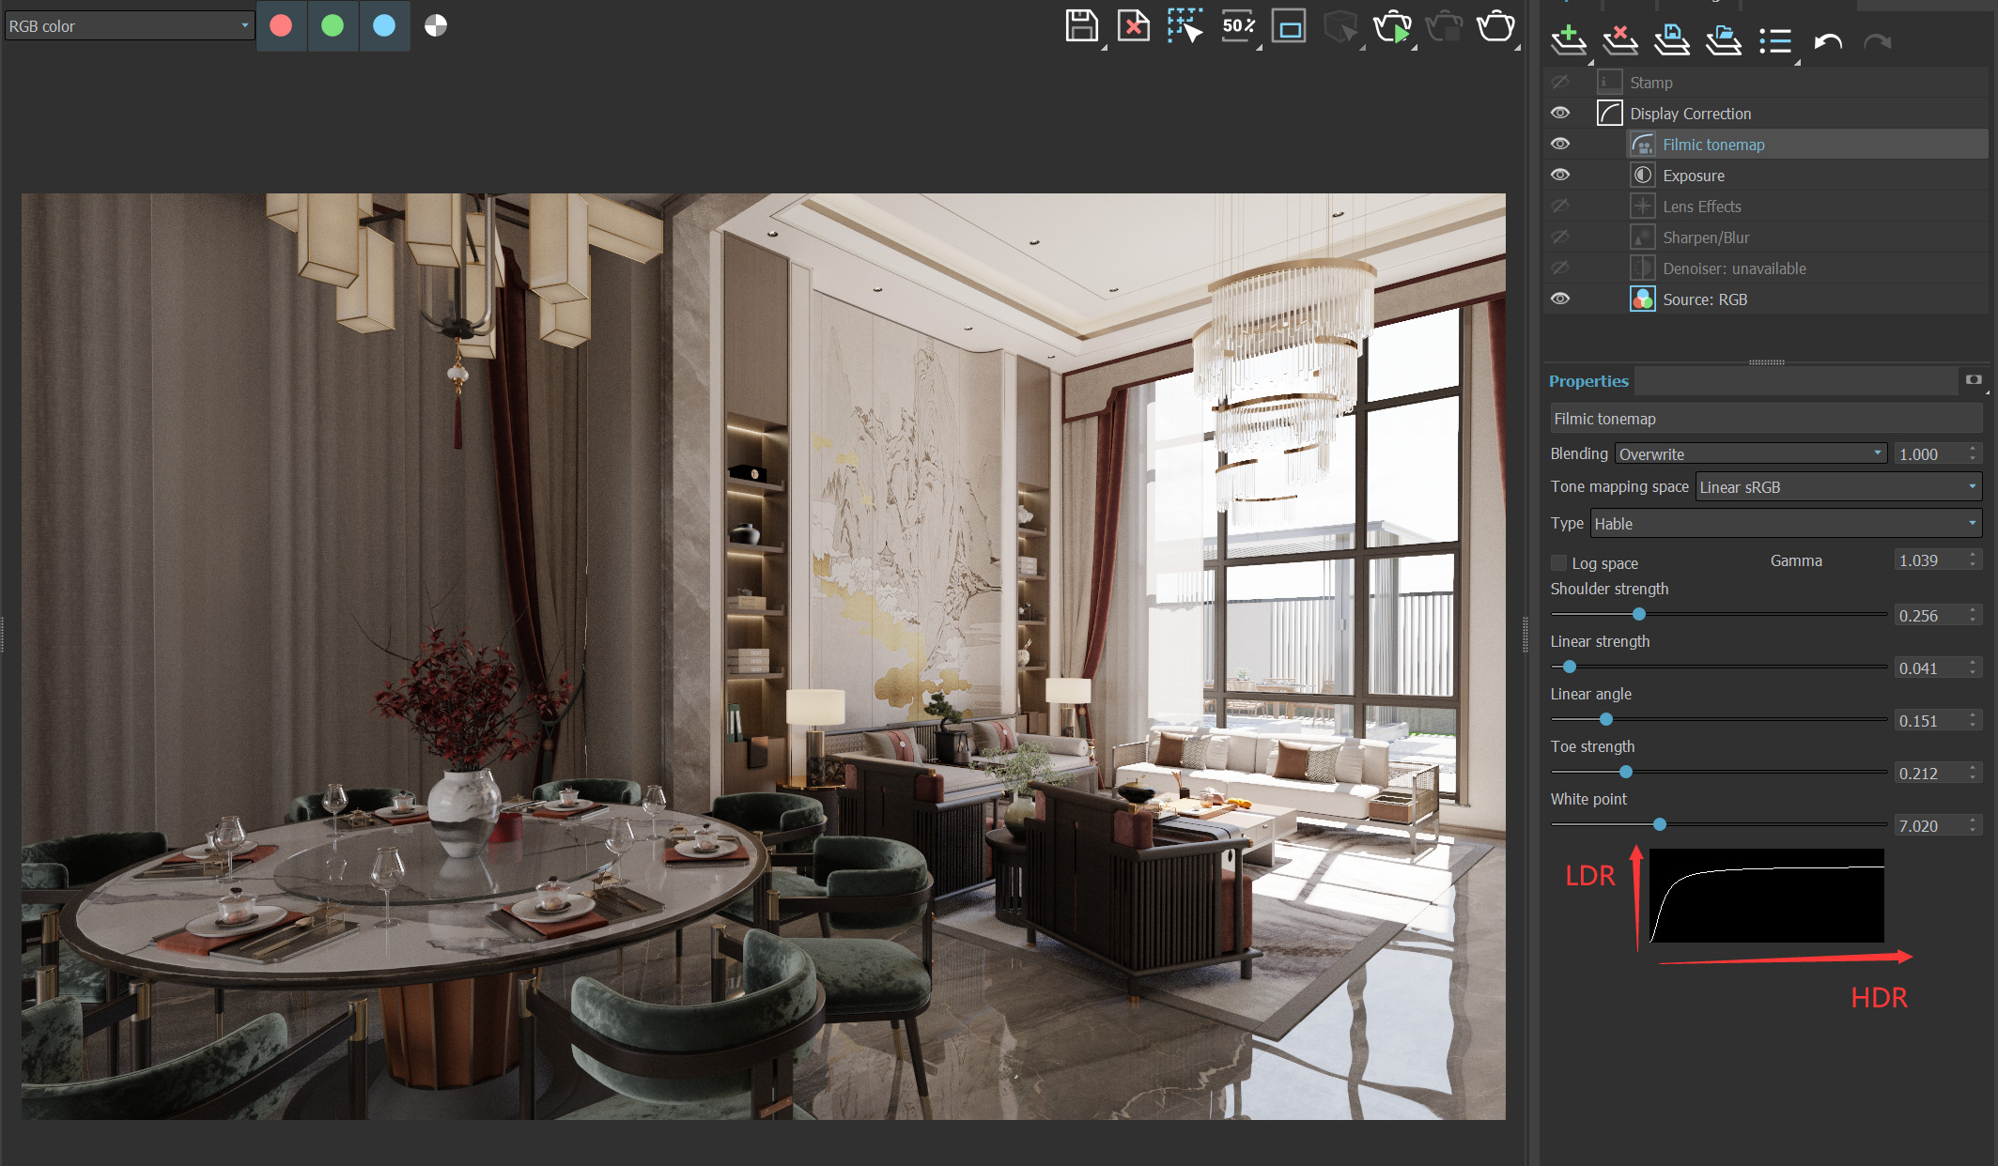This screenshot has height=1166, width=1998.
Task: Toggle visibility of Stamp layer
Action: [1560, 83]
